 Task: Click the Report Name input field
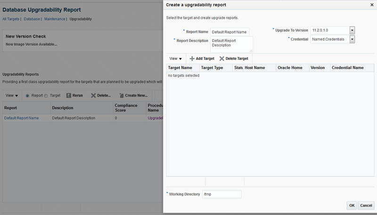click(229, 32)
